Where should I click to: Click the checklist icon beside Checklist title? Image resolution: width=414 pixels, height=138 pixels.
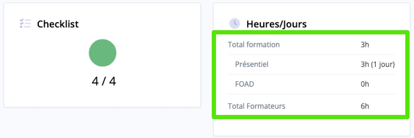click(25, 23)
